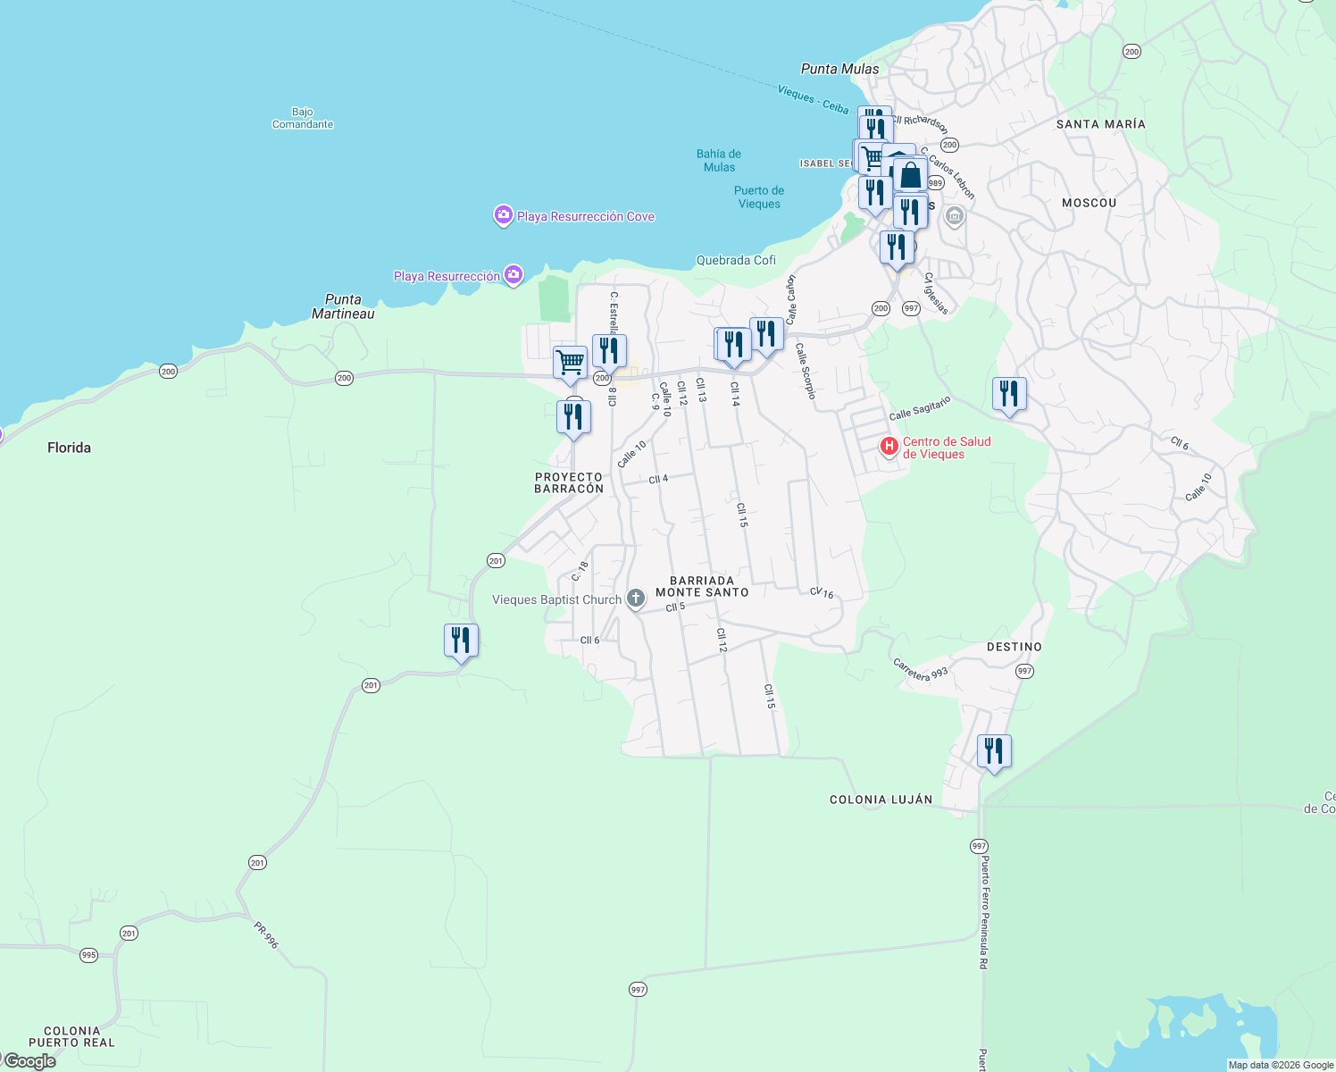Select the restaurant marker near Proyecto Barracón
This screenshot has width=1336, height=1072.
point(574,414)
